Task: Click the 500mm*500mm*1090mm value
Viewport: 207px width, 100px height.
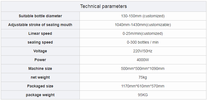Action: point(143,68)
